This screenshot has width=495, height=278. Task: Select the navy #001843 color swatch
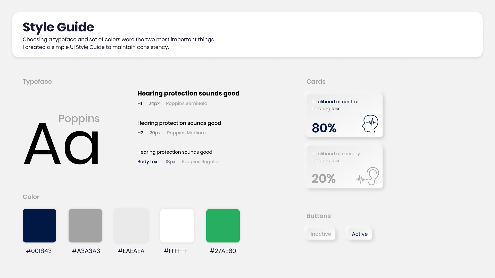pos(39,226)
